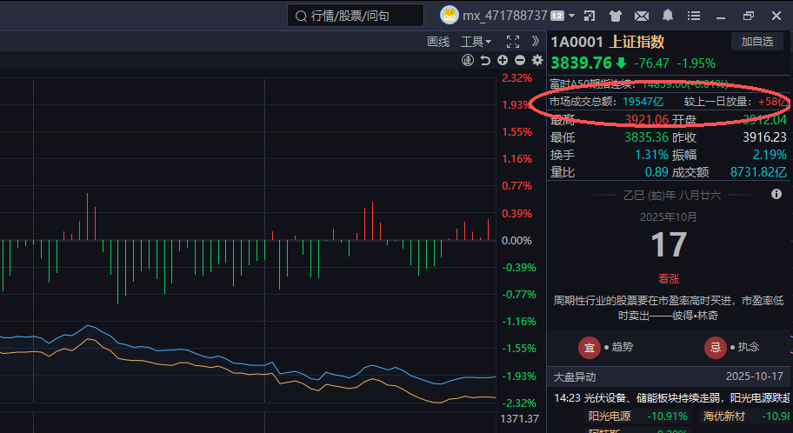
Task: Click the undo arrow icon in chart toolbar
Action: [485, 60]
